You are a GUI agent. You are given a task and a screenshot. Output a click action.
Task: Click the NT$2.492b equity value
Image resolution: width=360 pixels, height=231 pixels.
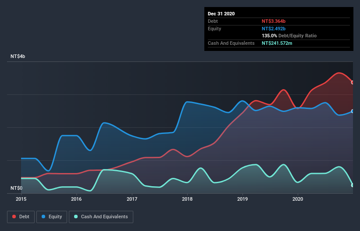click(274, 29)
